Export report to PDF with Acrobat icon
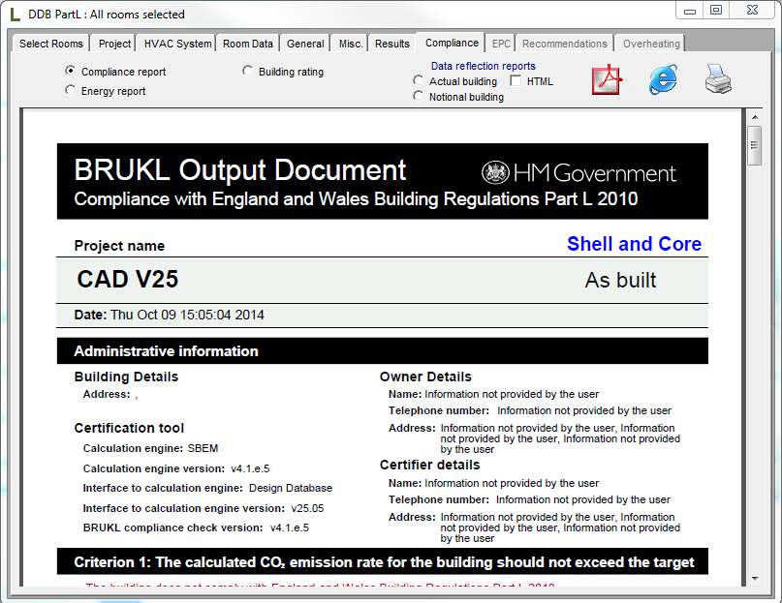 pyautogui.click(x=607, y=79)
